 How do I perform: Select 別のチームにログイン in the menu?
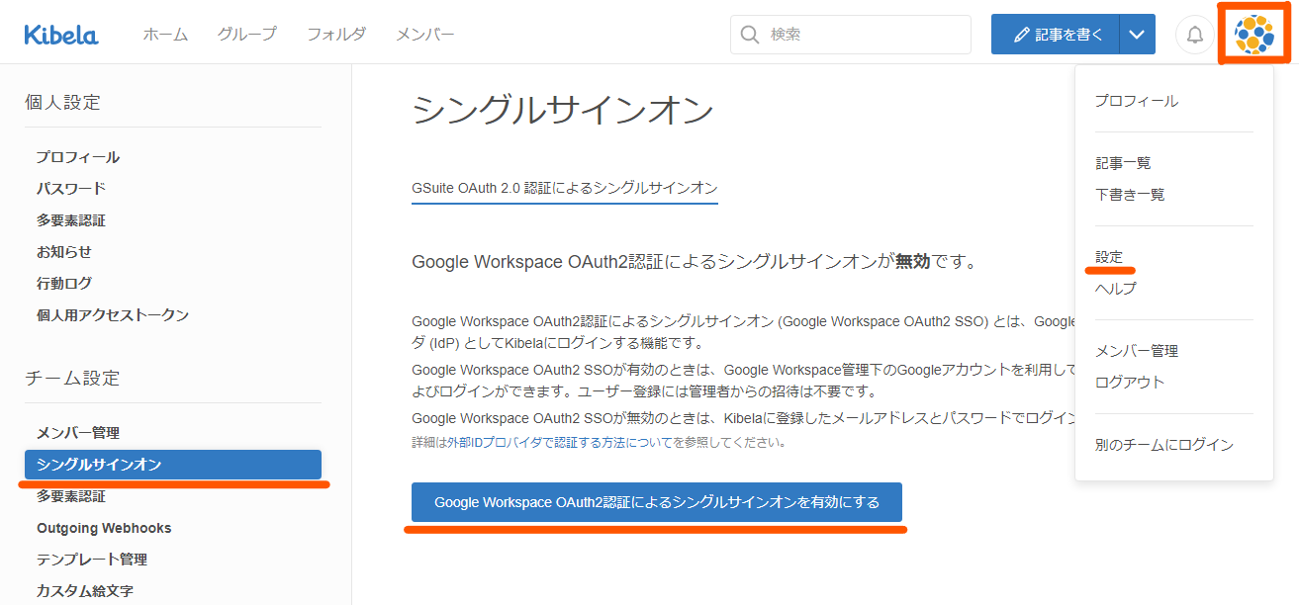click(1164, 445)
